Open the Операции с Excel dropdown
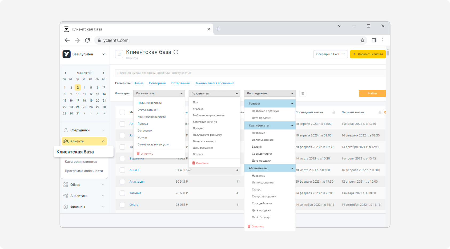450x249 pixels. point(330,54)
